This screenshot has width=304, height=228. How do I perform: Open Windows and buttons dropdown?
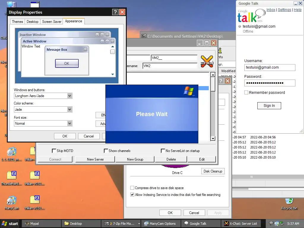[69, 96]
